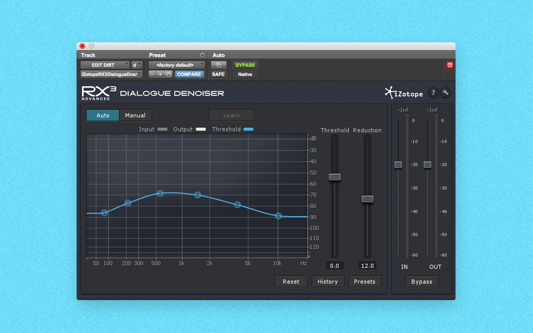Viewport: 533px width, 333px height.
Task: Open the wrench settings icon
Action: [446, 93]
